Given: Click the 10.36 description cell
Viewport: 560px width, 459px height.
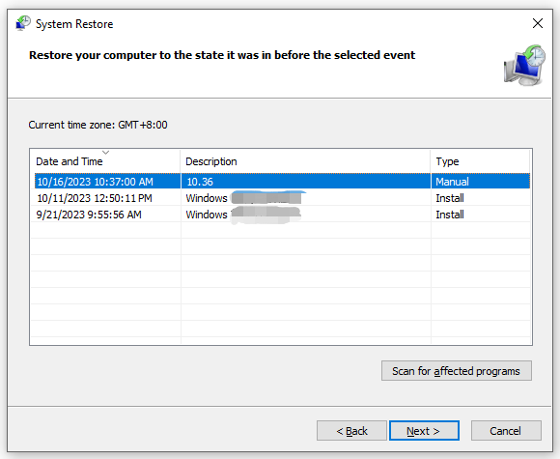Looking at the screenshot, I should 200,182.
